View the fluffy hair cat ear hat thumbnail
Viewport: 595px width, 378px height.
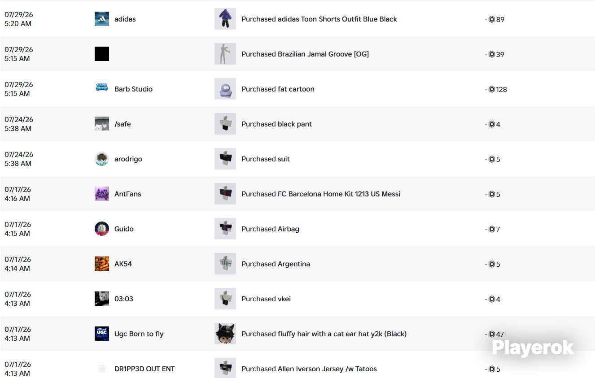coord(225,334)
